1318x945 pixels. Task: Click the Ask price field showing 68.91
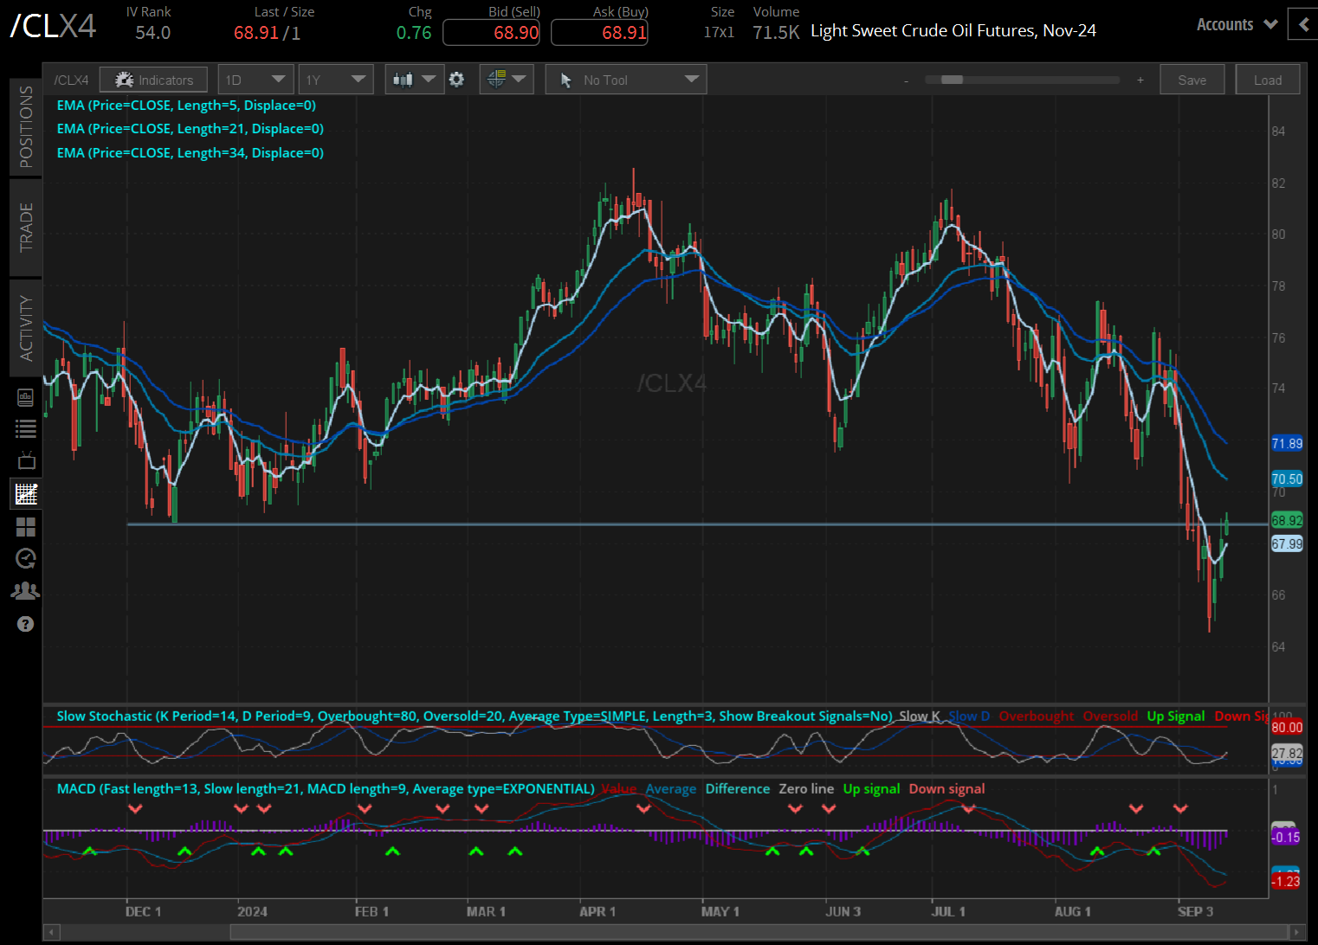tap(599, 32)
